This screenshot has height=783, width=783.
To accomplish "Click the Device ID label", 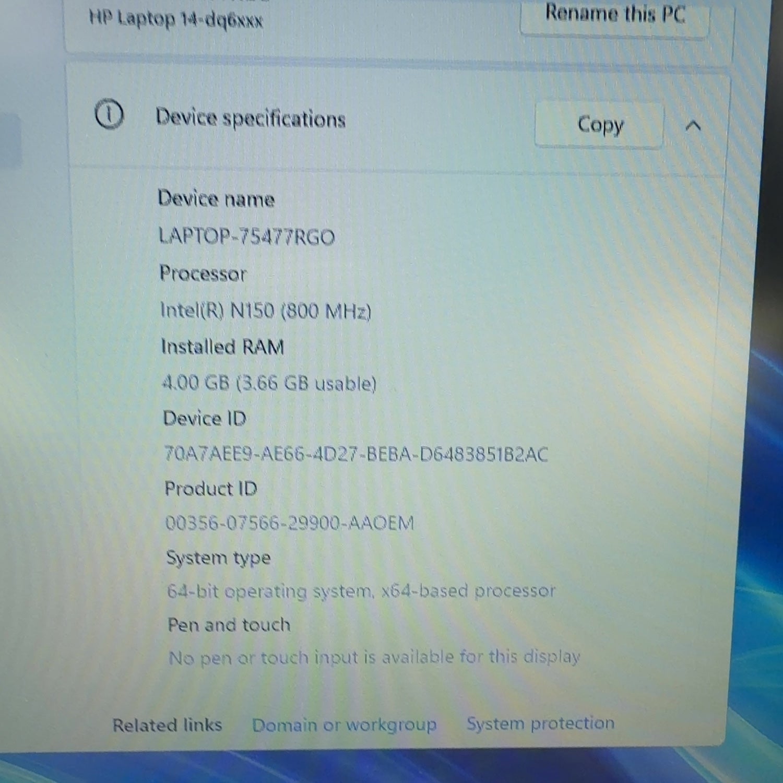I will point(205,419).
